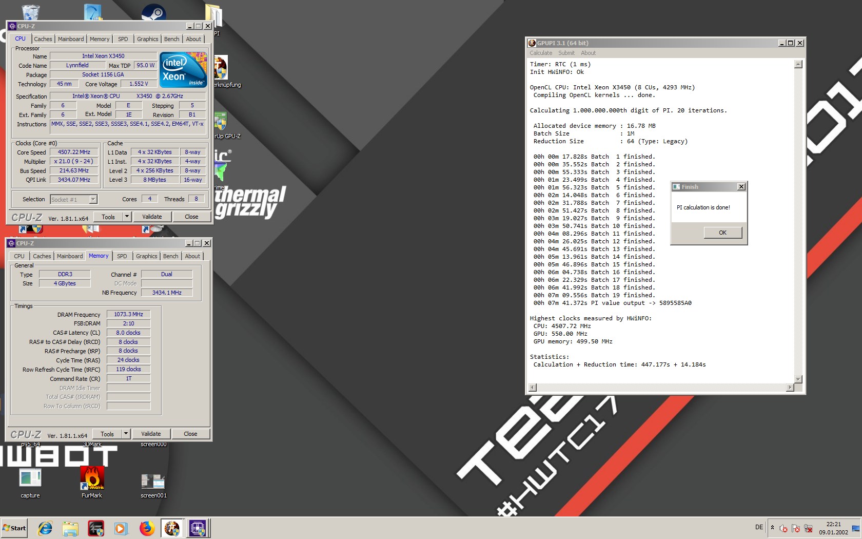862x539 pixels.
Task: Click NB Frequency value 3434.1 MHz
Action: (x=167, y=293)
